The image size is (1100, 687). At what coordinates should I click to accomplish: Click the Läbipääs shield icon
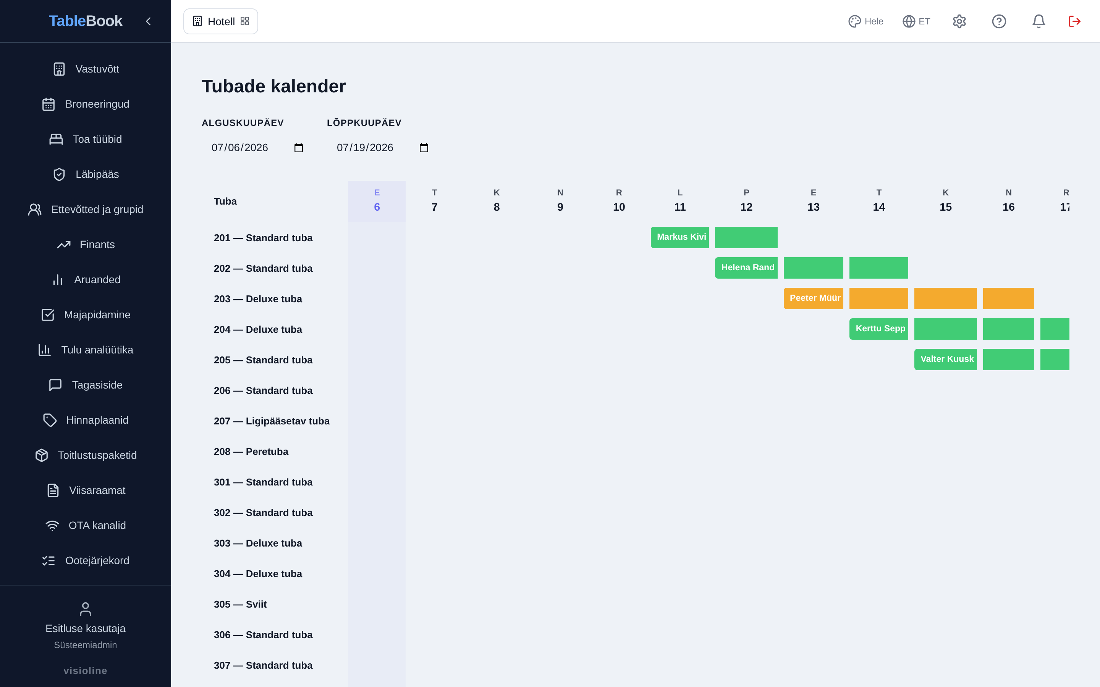tap(59, 174)
